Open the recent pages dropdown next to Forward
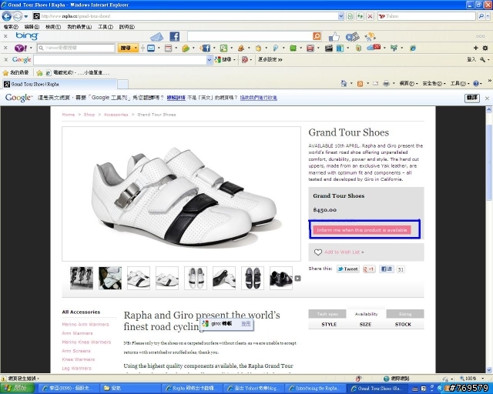Image resolution: width=493 pixels, height=394 pixels. click(25, 16)
